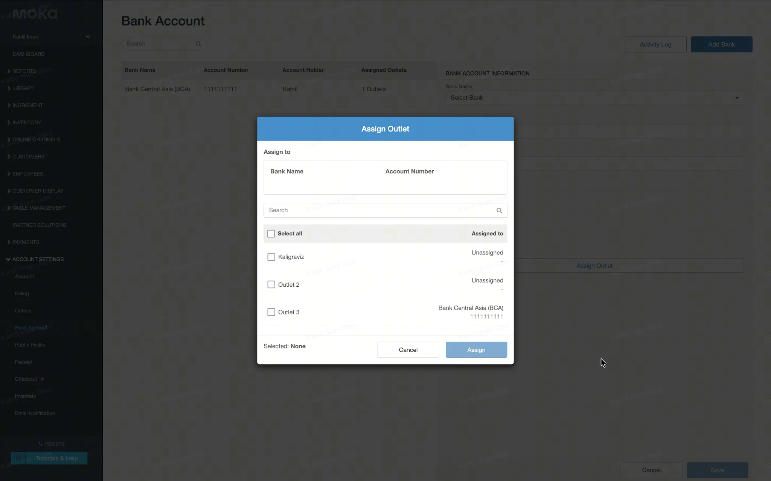Open the Email Notification settings item
Viewport: 771px width, 481px height.
click(35, 413)
